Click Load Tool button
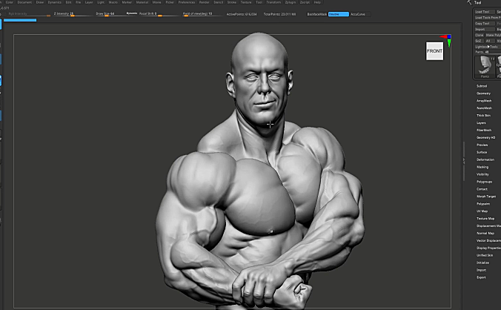 [x=484, y=12]
